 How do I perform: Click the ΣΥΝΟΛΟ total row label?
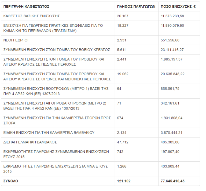[x=11, y=181]
